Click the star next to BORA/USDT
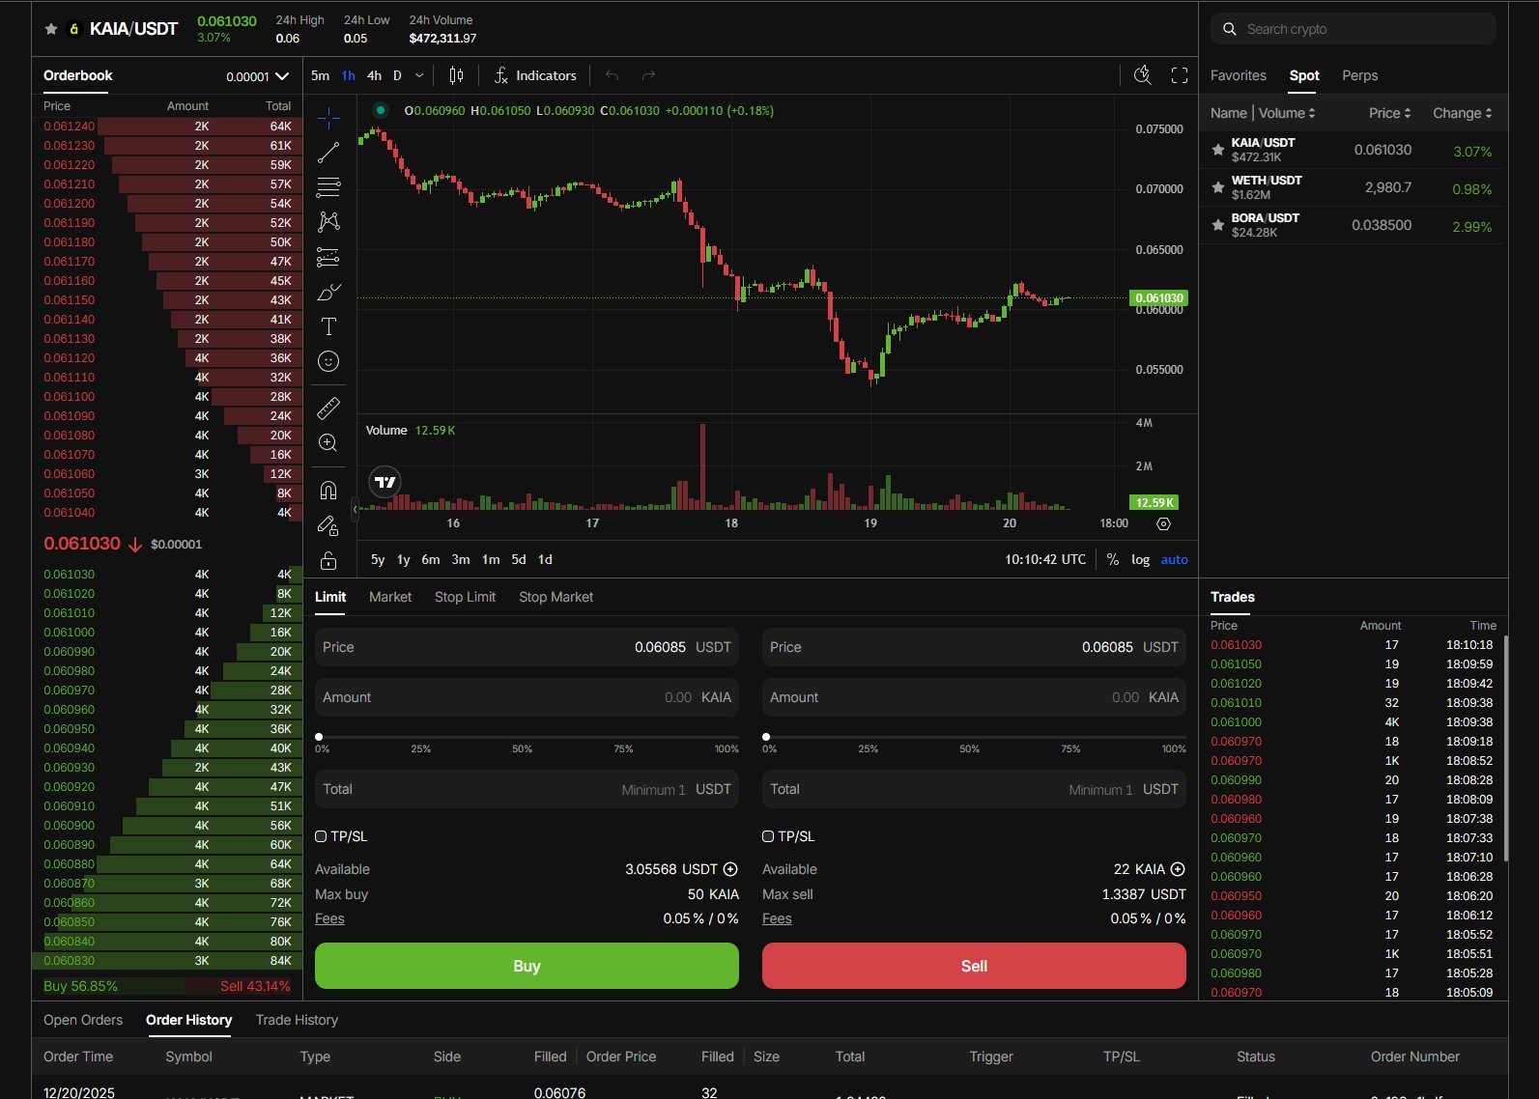The height and width of the screenshot is (1099, 1539). 1218,225
